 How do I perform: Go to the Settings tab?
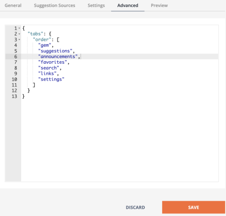point(96,6)
